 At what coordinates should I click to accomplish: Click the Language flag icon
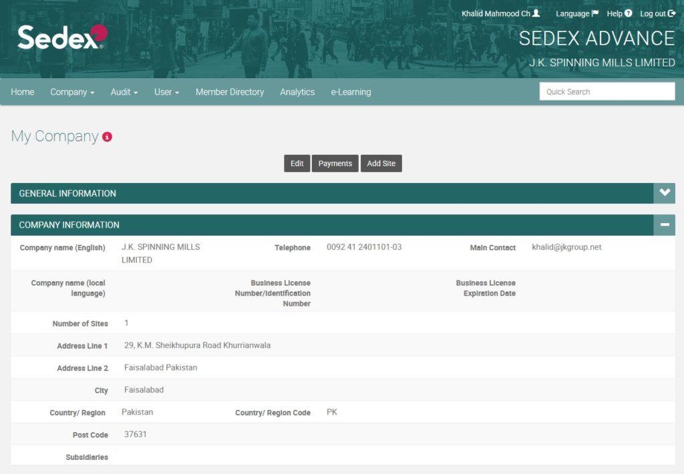click(x=595, y=13)
